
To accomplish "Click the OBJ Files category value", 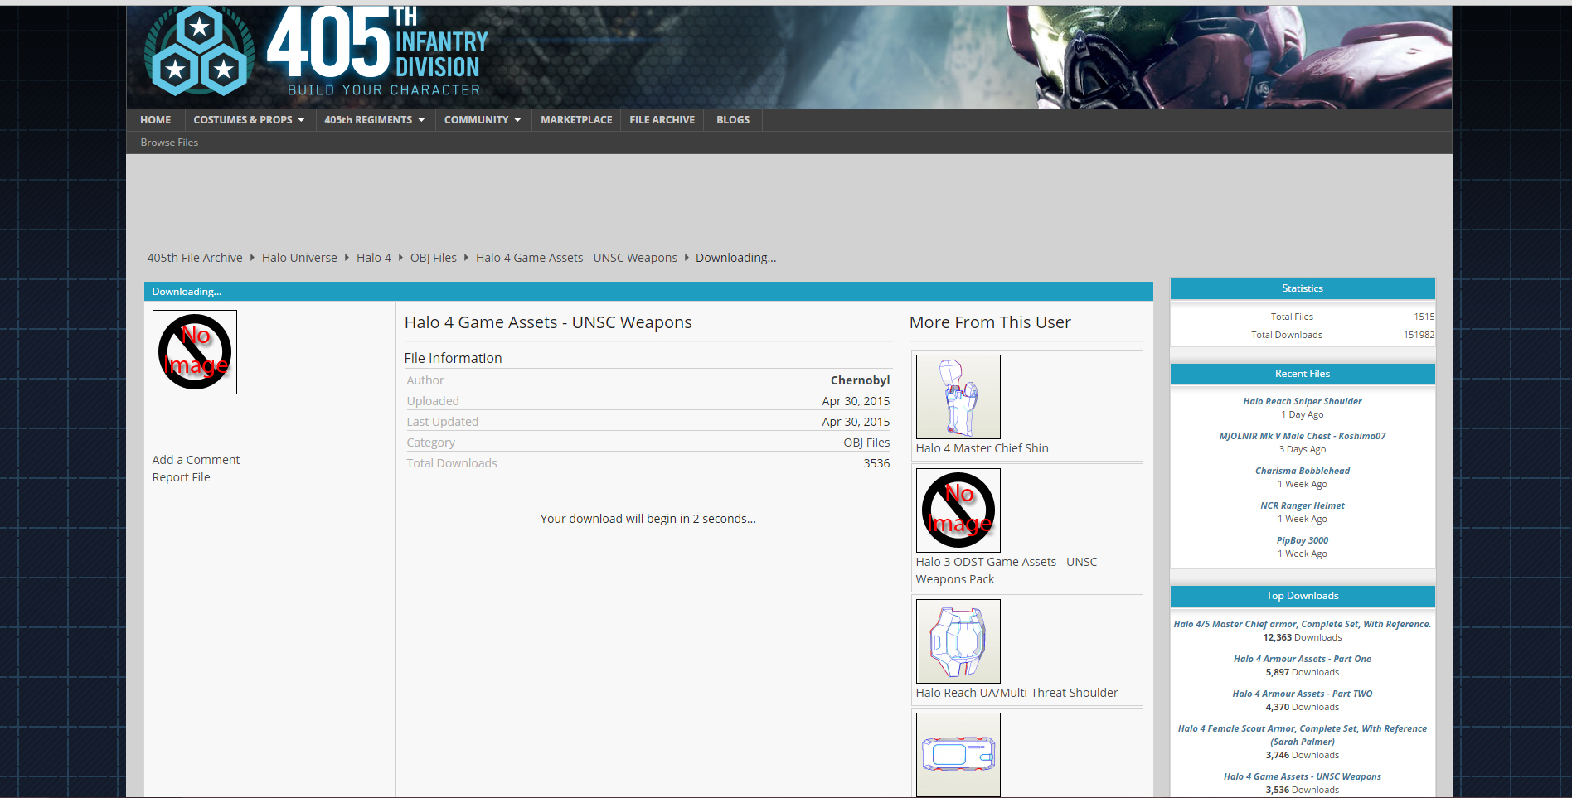I will (x=866, y=443).
